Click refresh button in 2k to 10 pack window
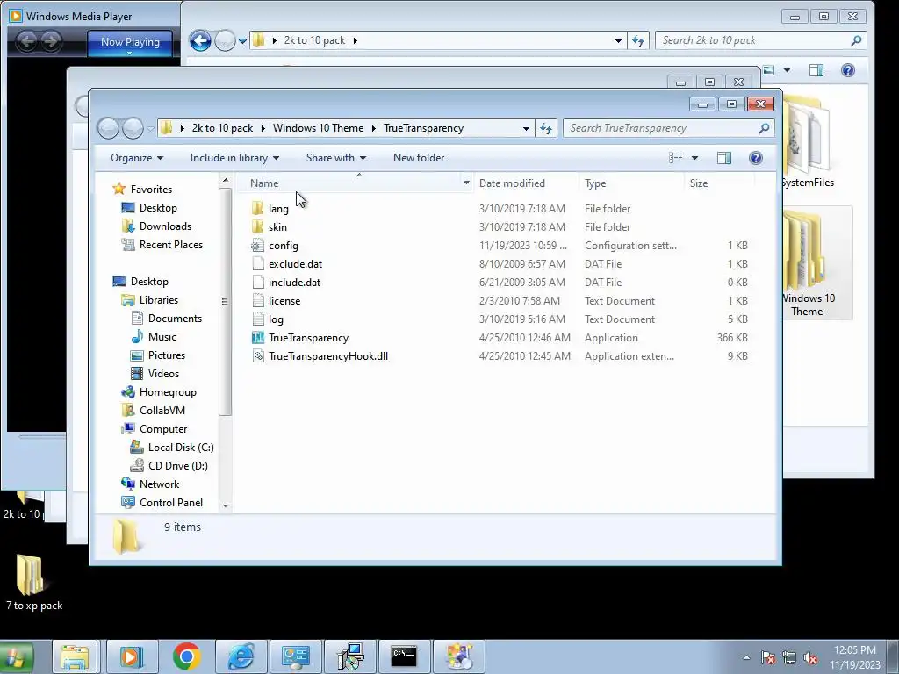The width and height of the screenshot is (899, 674). click(x=638, y=40)
